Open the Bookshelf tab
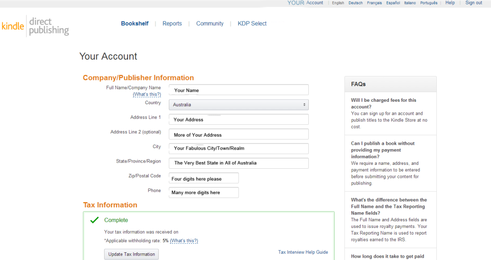The width and height of the screenshot is (491, 260). click(x=135, y=23)
